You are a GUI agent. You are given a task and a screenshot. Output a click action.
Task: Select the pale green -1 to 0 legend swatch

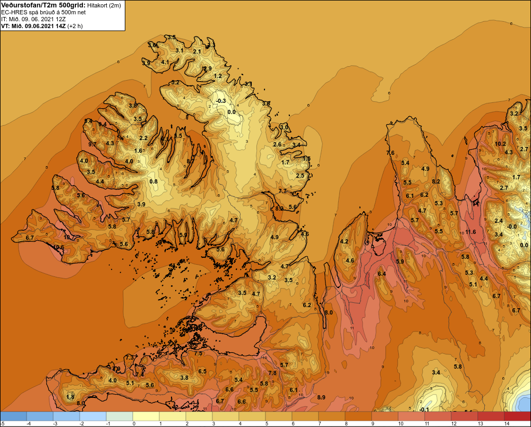click(x=119, y=416)
